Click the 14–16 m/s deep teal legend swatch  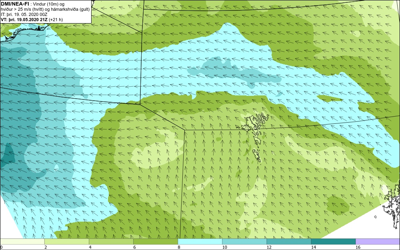pyautogui.click(x=333, y=242)
